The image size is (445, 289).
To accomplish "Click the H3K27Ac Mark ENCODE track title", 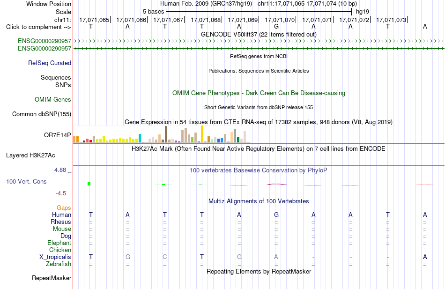I will (259, 149).
